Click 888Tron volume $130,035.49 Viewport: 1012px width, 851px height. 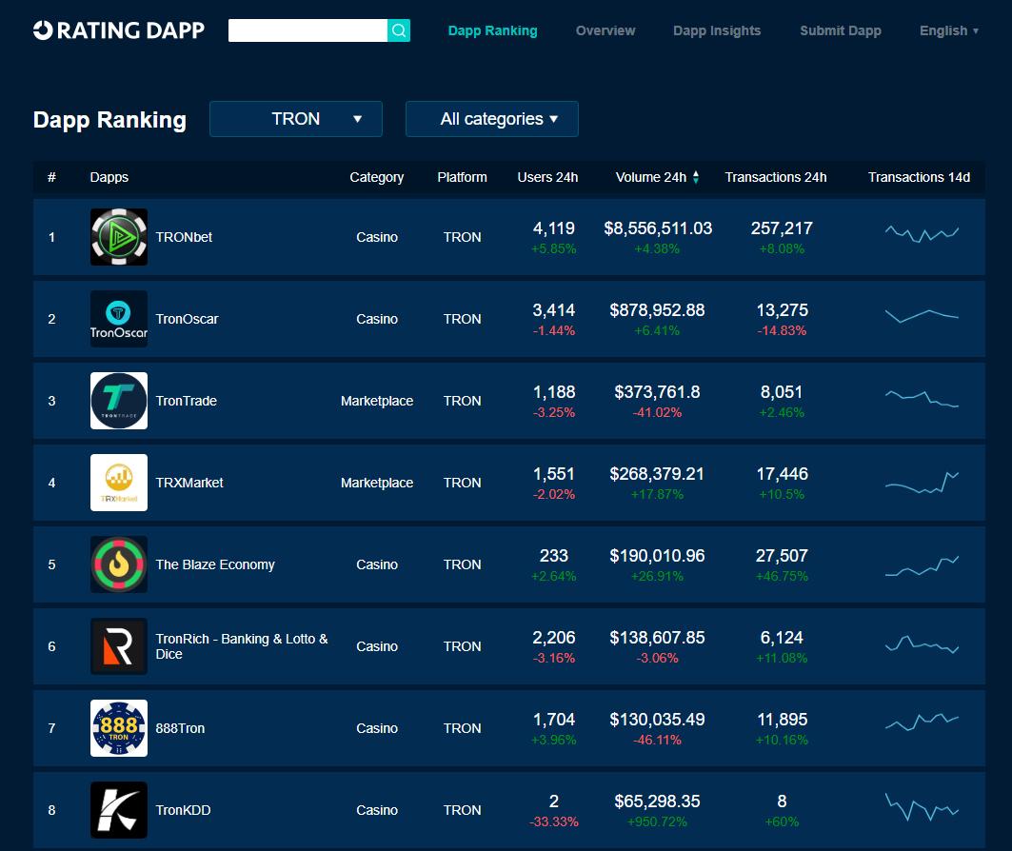click(x=657, y=720)
